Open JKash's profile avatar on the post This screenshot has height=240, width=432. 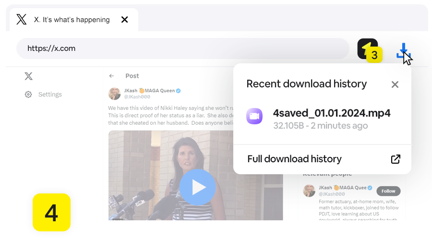pos(115,93)
